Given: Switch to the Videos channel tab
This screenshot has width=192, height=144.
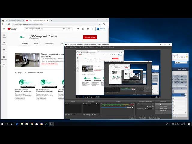Looking at the screenshot, I should click(37, 43).
